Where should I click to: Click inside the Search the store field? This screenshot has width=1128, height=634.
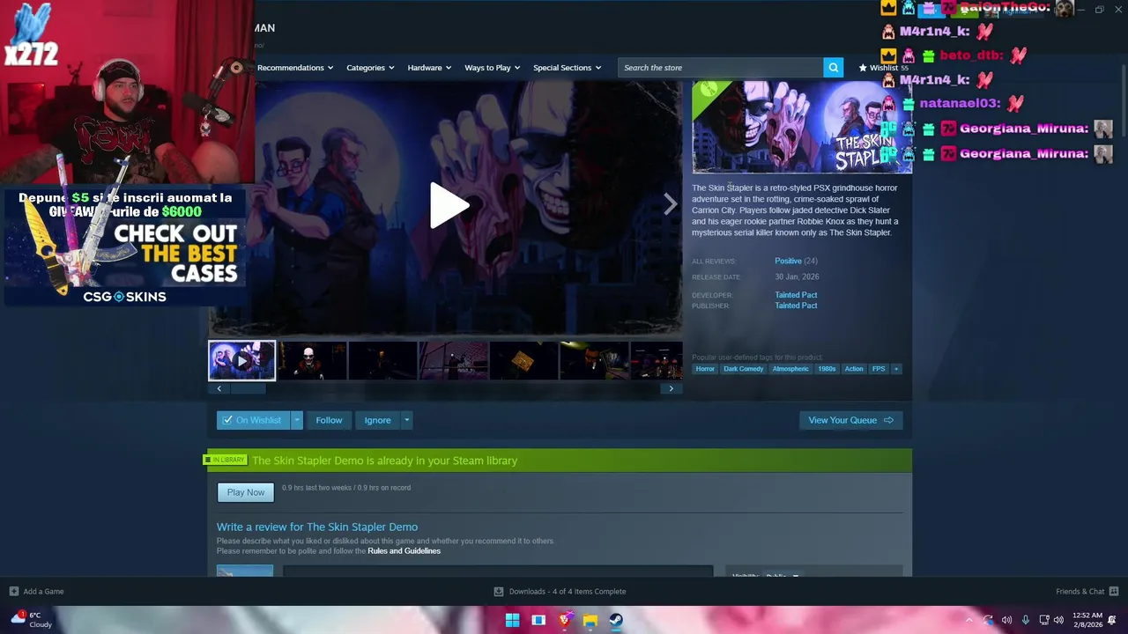720,68
